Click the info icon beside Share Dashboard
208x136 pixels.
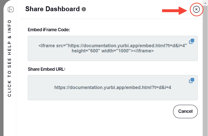[84, 9]
